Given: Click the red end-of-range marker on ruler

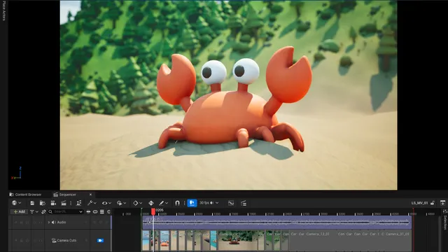Looking at the screenshot, I should pyautogui.click(x=413, y=211).
